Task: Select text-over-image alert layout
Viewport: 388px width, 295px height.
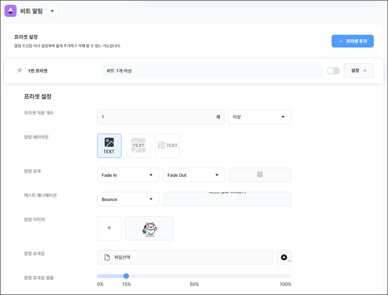Action: [x=138, y=146]
